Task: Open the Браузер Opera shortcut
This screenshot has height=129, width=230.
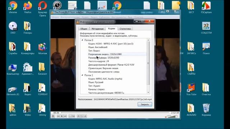Action: click(42, 9)
